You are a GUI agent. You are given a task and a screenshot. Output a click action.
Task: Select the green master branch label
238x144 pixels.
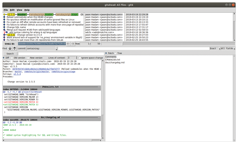pos(22,15)
